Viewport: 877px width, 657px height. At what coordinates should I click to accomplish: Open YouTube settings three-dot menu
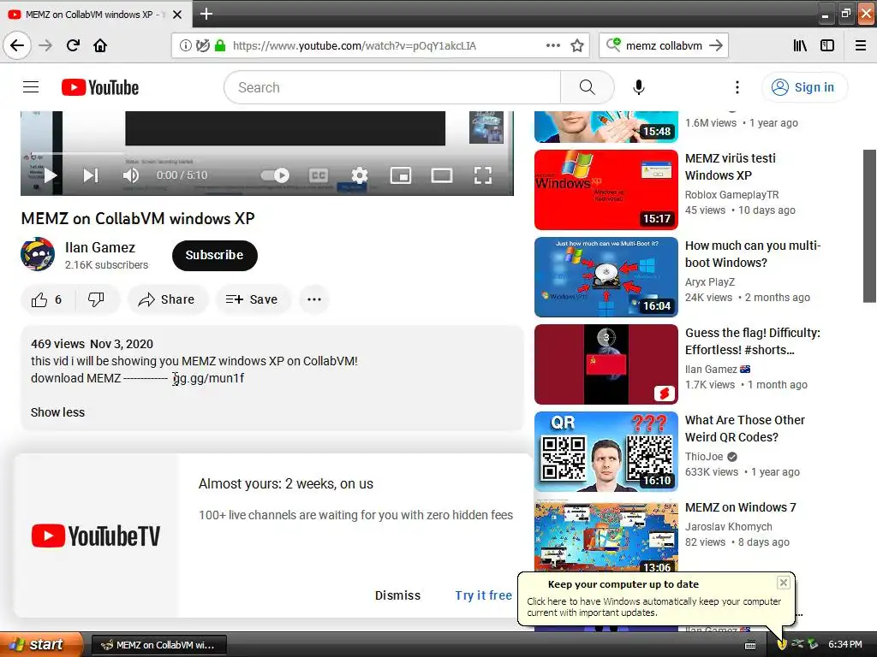737,87
